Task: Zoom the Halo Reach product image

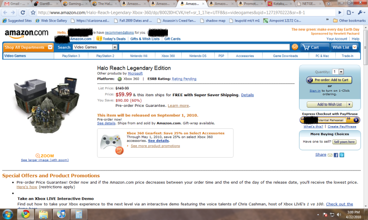Action: (45, 156)
